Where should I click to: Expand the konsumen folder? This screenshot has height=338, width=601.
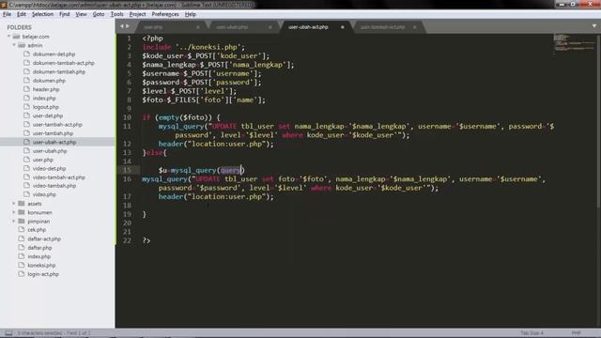[x=14, y=212]
